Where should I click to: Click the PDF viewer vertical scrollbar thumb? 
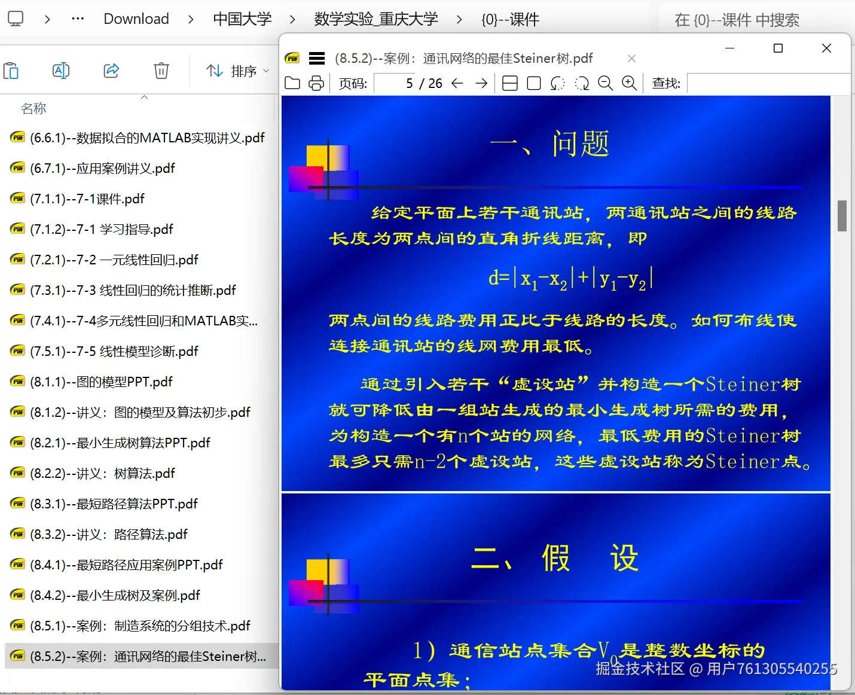coord(842,216)
